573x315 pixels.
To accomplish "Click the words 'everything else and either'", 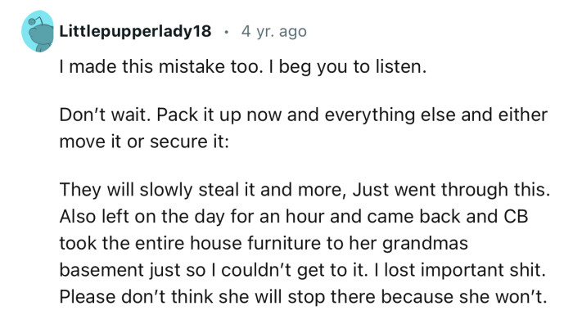I will 436,115.
